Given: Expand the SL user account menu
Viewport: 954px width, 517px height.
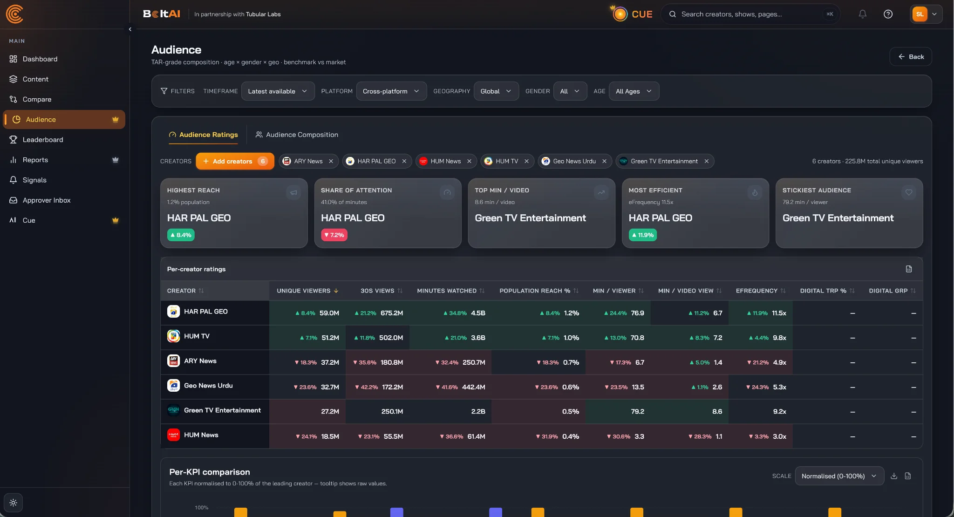Looking at the screenshot, I should (x=927, y=14).
